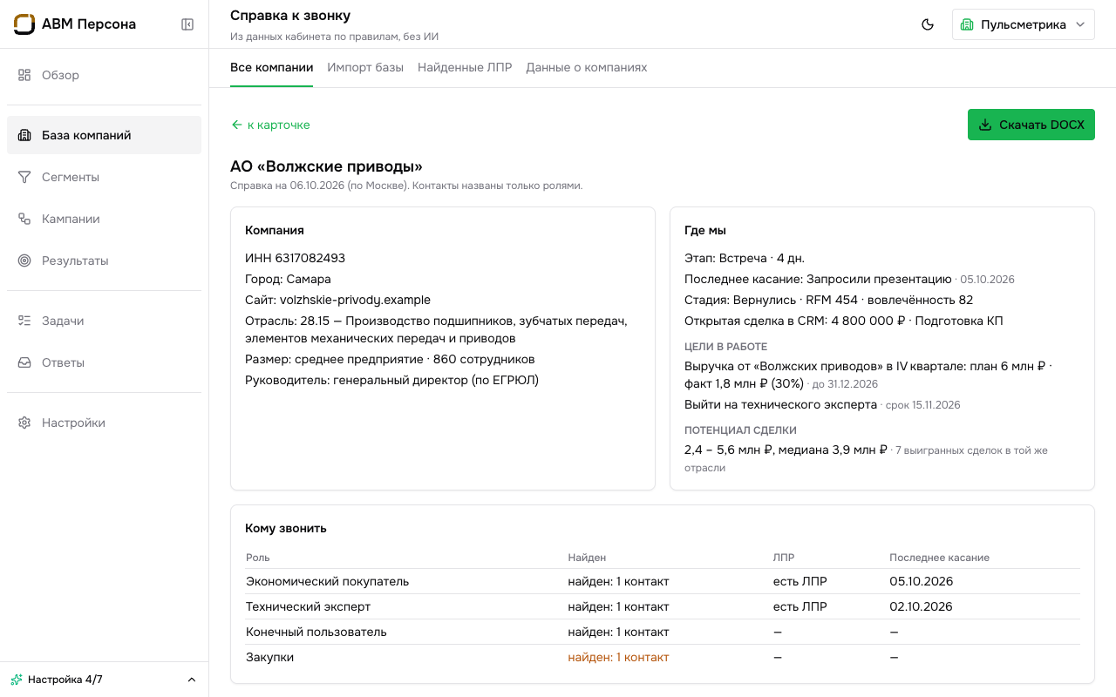Select the Экономический покупатель row
The image size is (1116, 697).
(663, 581)
